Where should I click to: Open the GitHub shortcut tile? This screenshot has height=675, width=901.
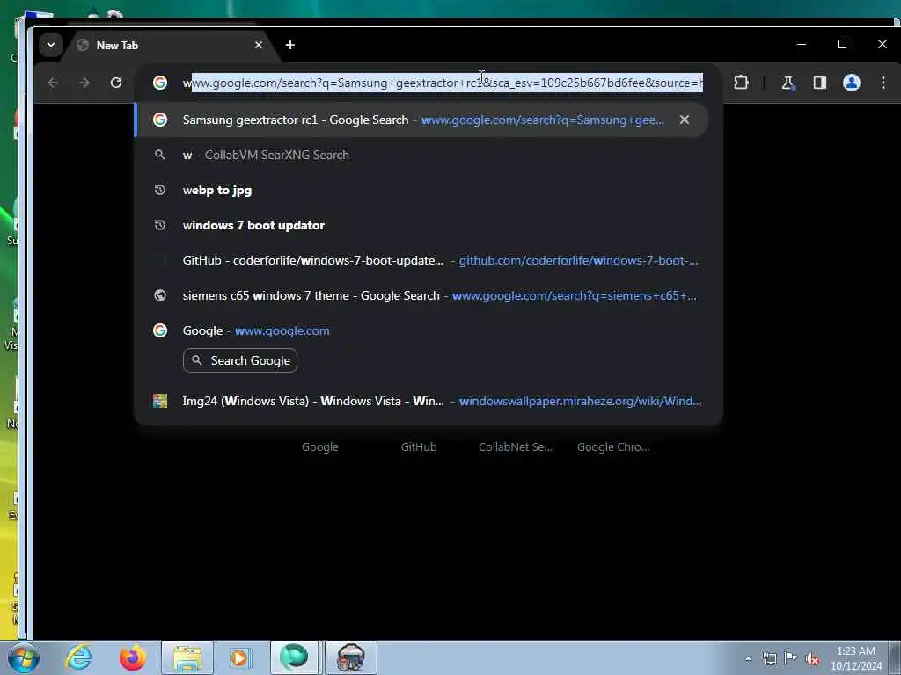click(419, 447)
